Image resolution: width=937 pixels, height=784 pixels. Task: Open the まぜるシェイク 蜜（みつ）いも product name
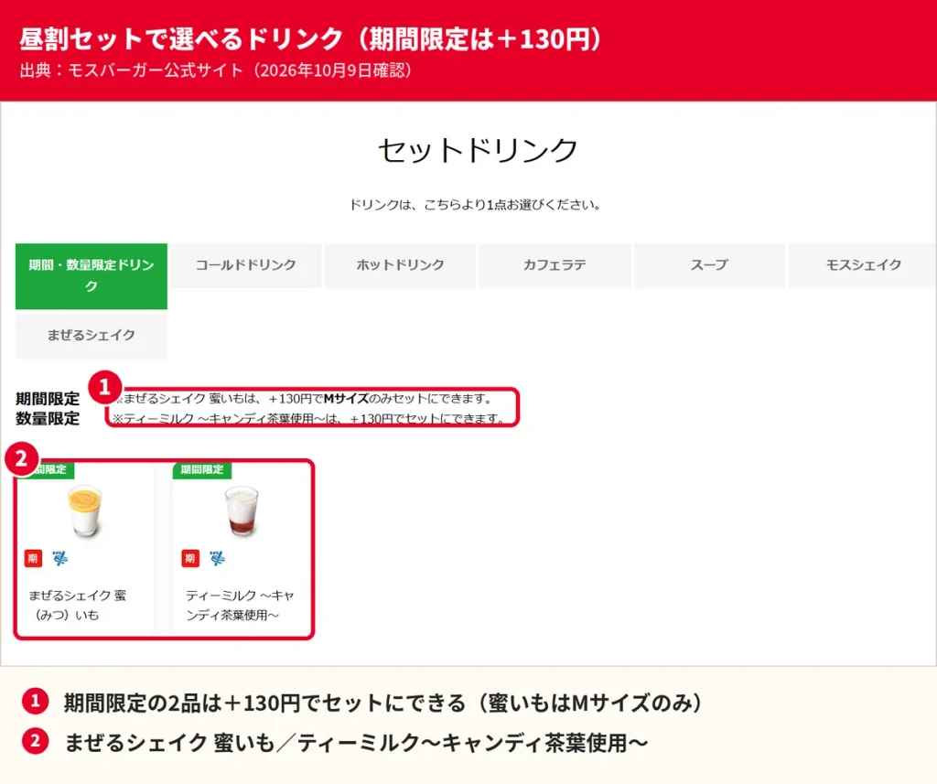coord(77,605)
